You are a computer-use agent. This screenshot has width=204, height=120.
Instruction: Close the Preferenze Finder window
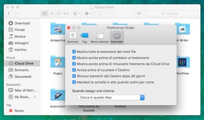pyautogui.click(x=69, y=28)
